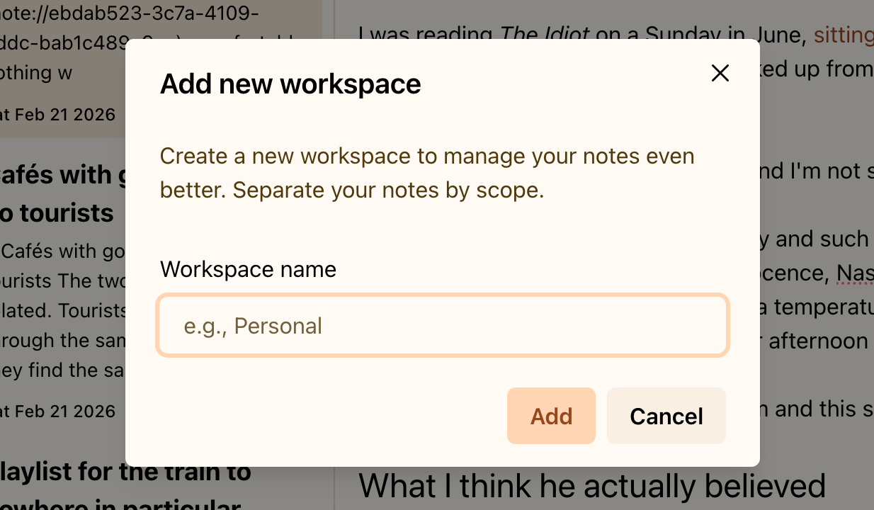Click the "What I think he actually believed" heading
The image size is (874, 510).
(592, 487)
